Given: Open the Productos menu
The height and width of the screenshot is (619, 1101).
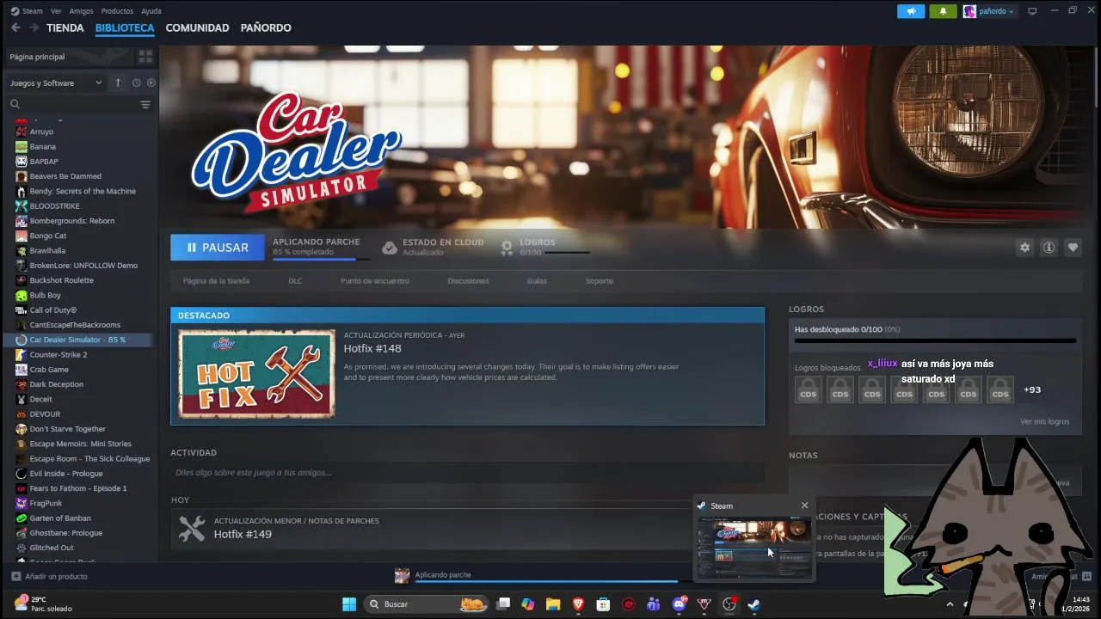Looking at the screenshot, I should click(x=117, y=11).
